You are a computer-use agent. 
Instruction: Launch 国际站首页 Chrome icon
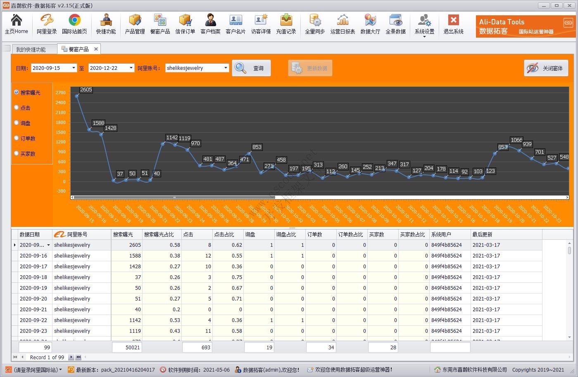[74, 24]
